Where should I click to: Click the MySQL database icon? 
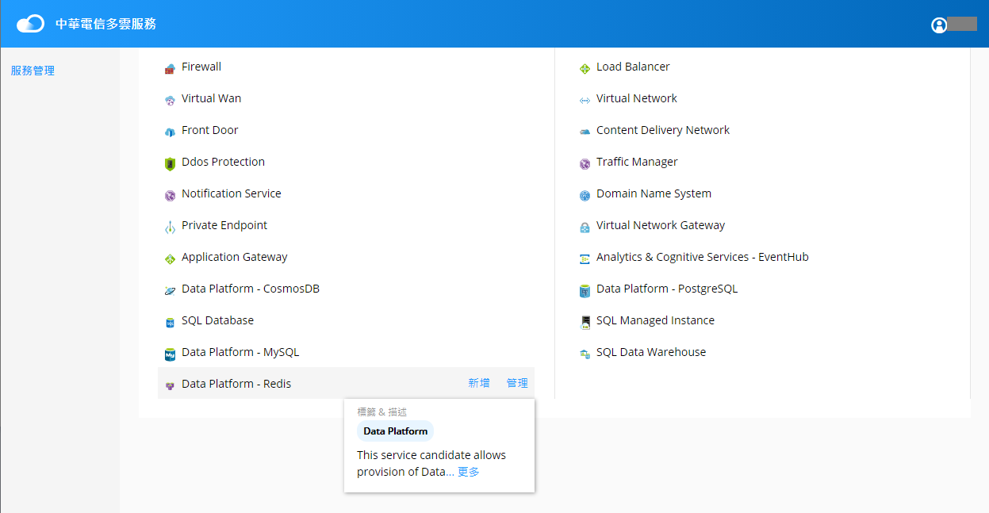pos(170,354)
